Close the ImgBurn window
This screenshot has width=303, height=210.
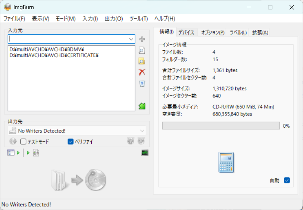tap(292, 7)
